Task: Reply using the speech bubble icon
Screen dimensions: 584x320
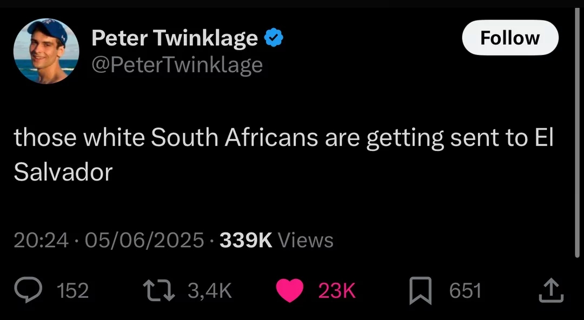Action: (28, 291)
